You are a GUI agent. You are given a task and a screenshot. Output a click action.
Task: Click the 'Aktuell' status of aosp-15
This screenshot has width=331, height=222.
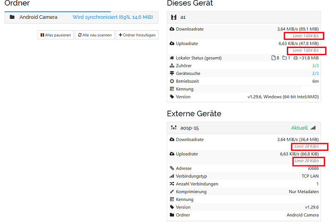coord(299,128)
